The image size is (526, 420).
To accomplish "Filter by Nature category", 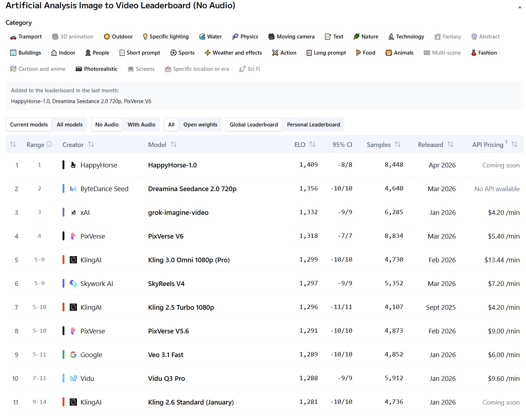I will (x=366, y=37).
